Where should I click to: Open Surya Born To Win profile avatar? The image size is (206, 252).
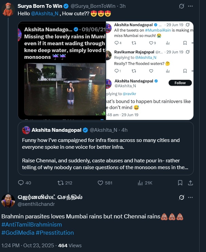[8, 10]
